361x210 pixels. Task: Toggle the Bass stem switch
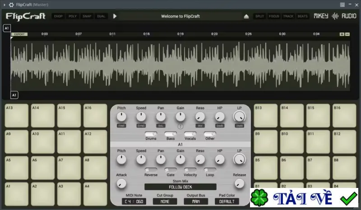171,134
